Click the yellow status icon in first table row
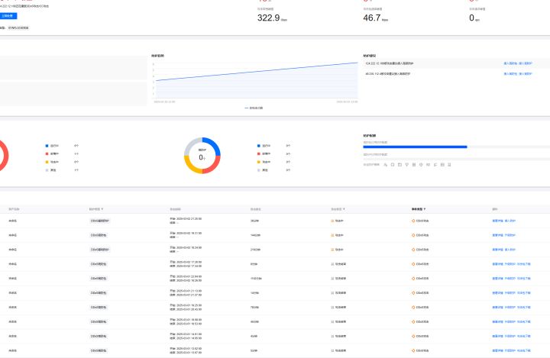550x358 pixels. coord(332,220)
